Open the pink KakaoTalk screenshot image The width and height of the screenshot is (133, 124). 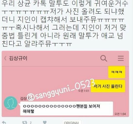tap(65, 84)
